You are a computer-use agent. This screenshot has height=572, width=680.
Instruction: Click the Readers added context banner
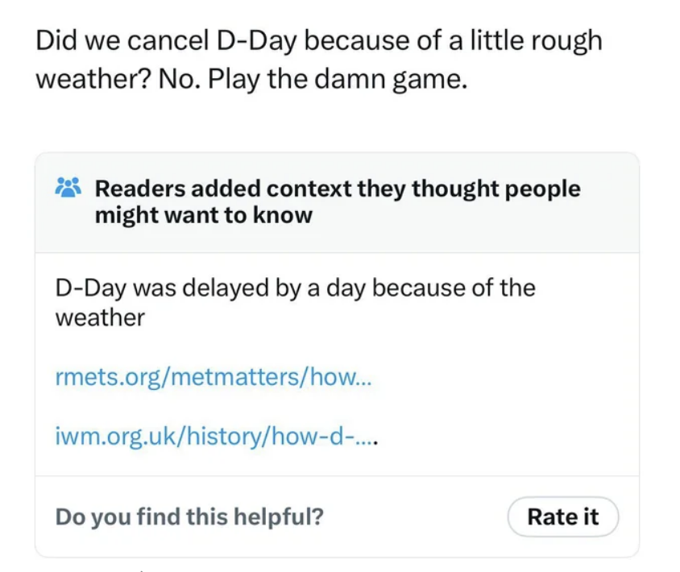[338, 201]
